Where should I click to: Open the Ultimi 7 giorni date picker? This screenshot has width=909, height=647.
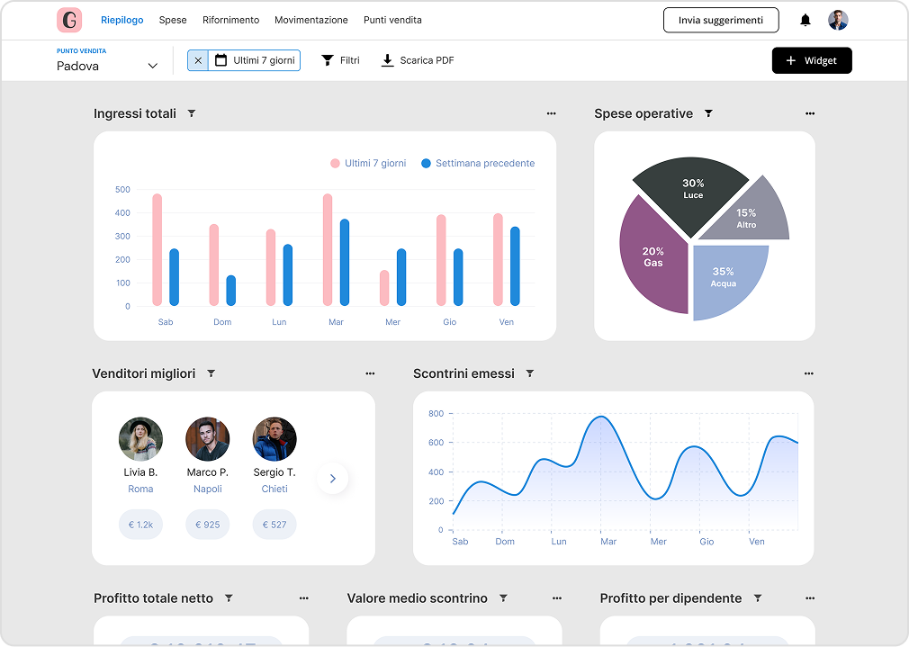click(255, 60)
